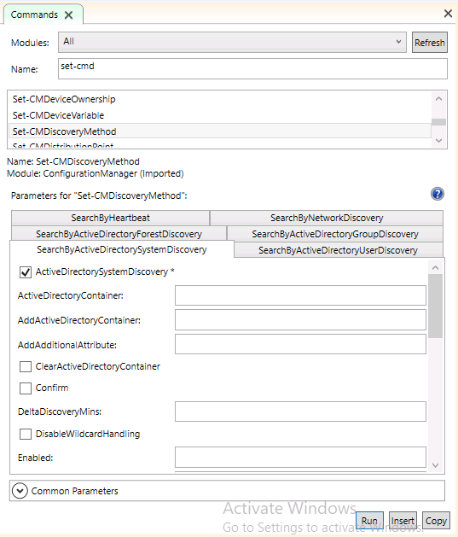Run the command with Run button
Image resolution: width=458 pixels, height=537 pixels.
click(x=369, y=521)
